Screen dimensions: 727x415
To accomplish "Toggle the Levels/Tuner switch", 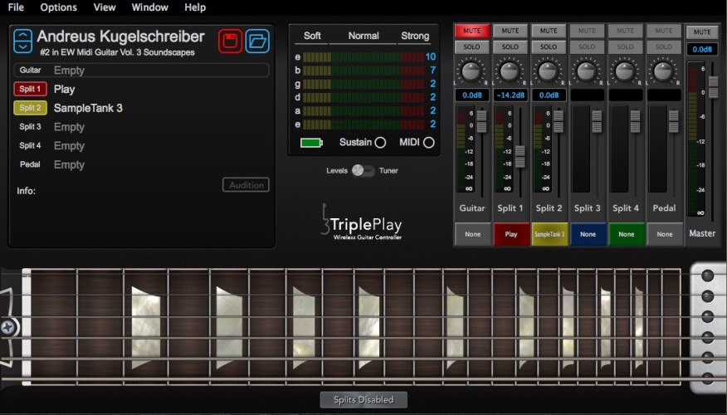I will point(363,171).
